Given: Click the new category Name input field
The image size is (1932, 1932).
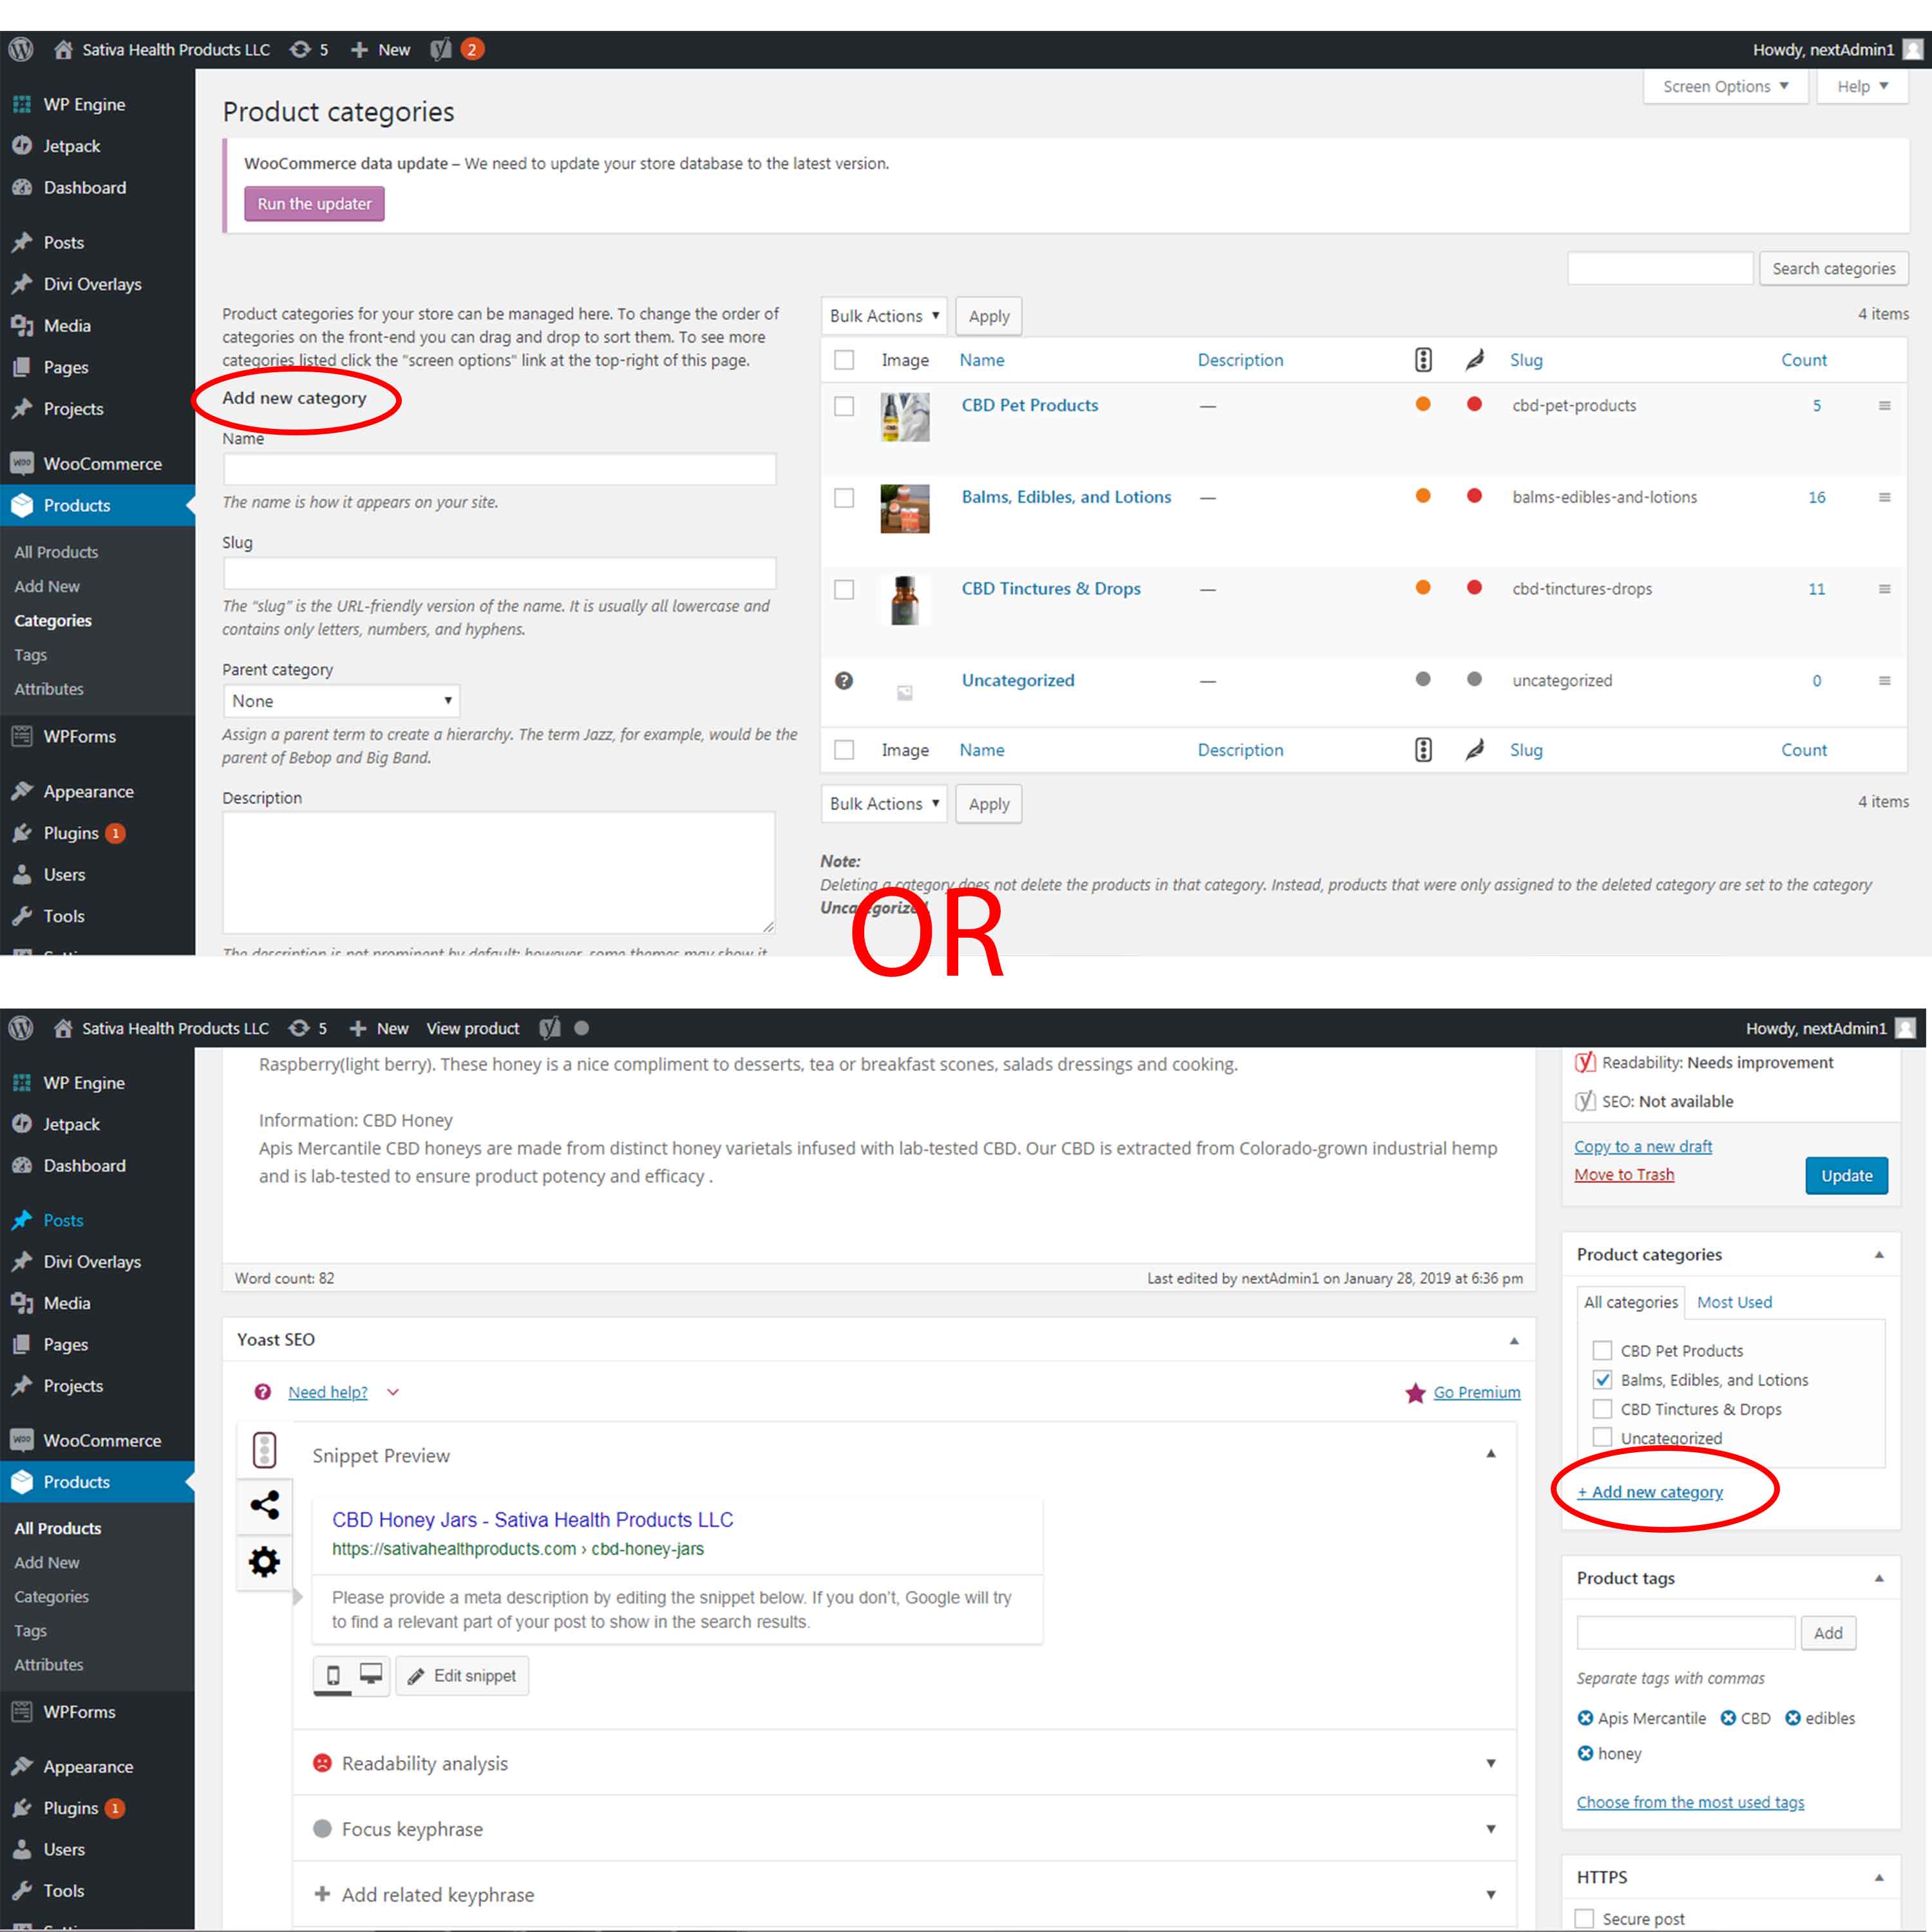Looking at the screenshot, I should (x=499, y=470).
